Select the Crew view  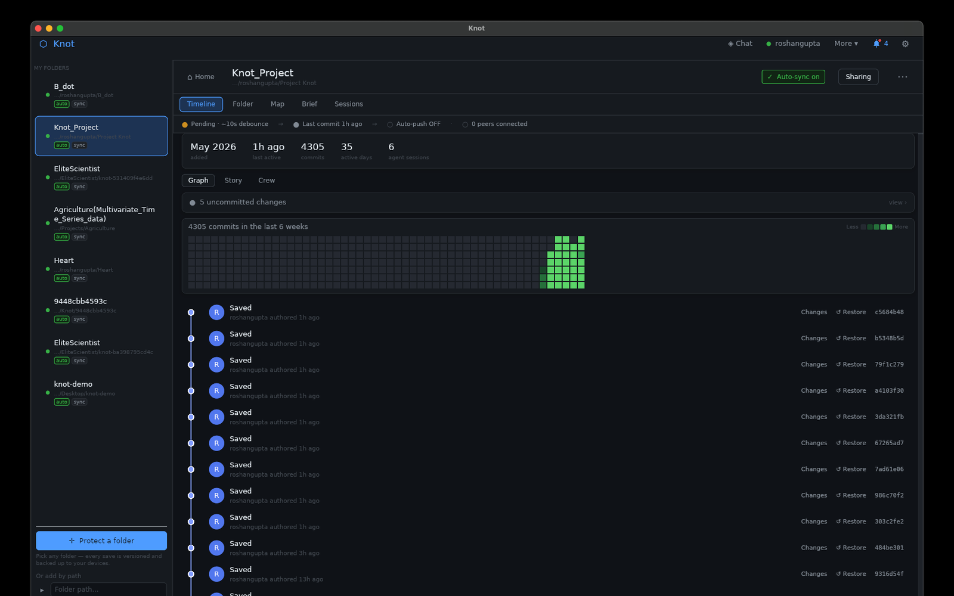(x=267, y=181)
